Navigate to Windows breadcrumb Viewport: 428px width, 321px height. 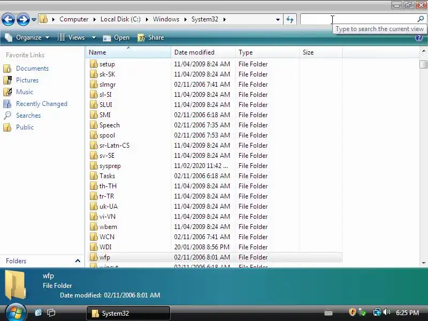(x=166, y=19)
